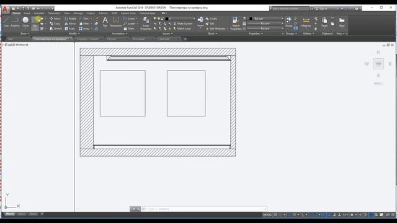Screen dimensions: 397x223
Task: Click the Leader tool
Action: pos(130,24)
